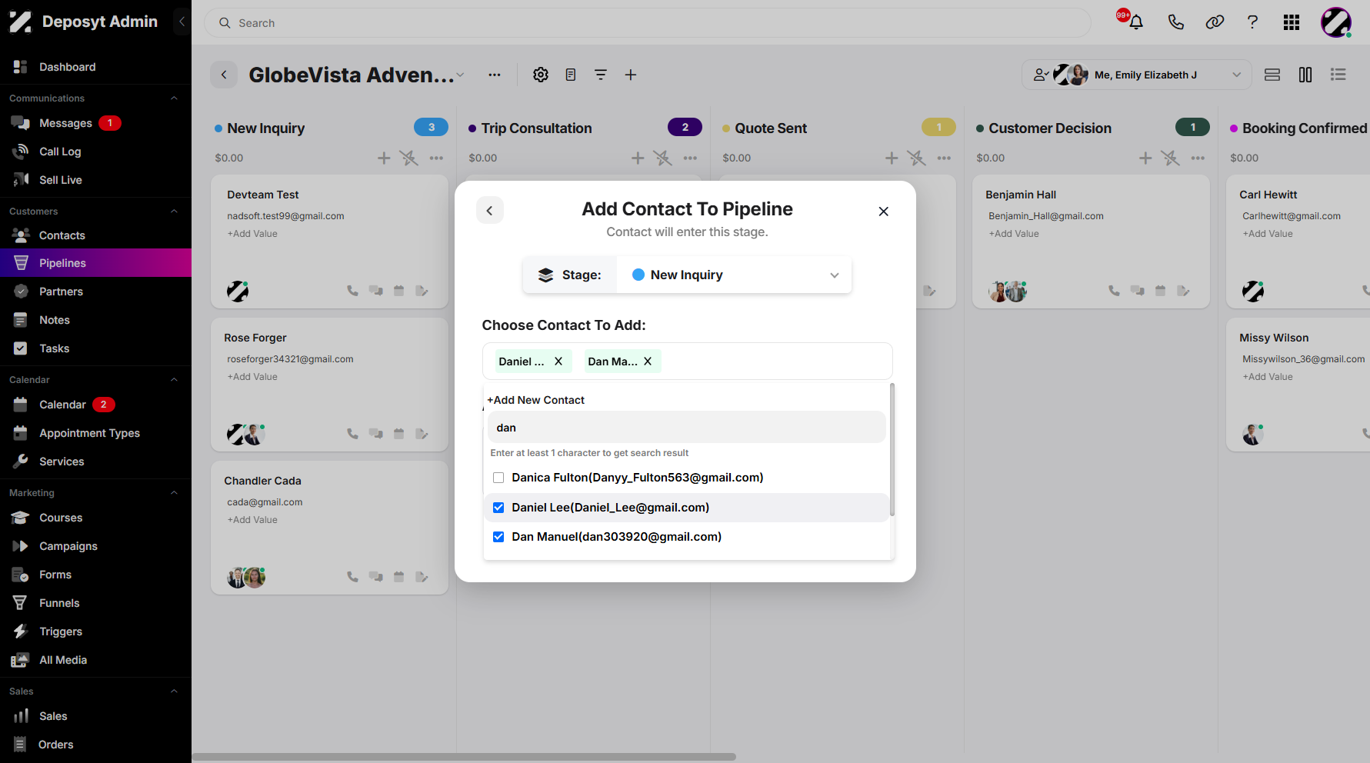This screenshot has height=763, width=1370.
Task: Open the Me, Emily Elizabeth J user filter
Action: 1137,75
